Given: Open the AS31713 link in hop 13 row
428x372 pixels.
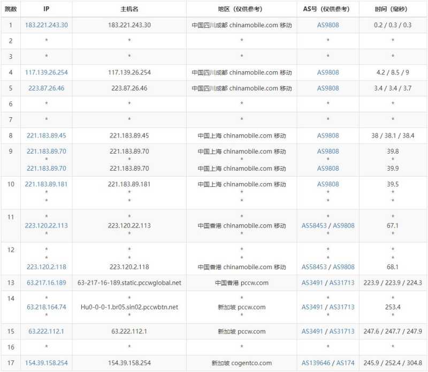Looking at the screenshot, I should pos(342,283).
